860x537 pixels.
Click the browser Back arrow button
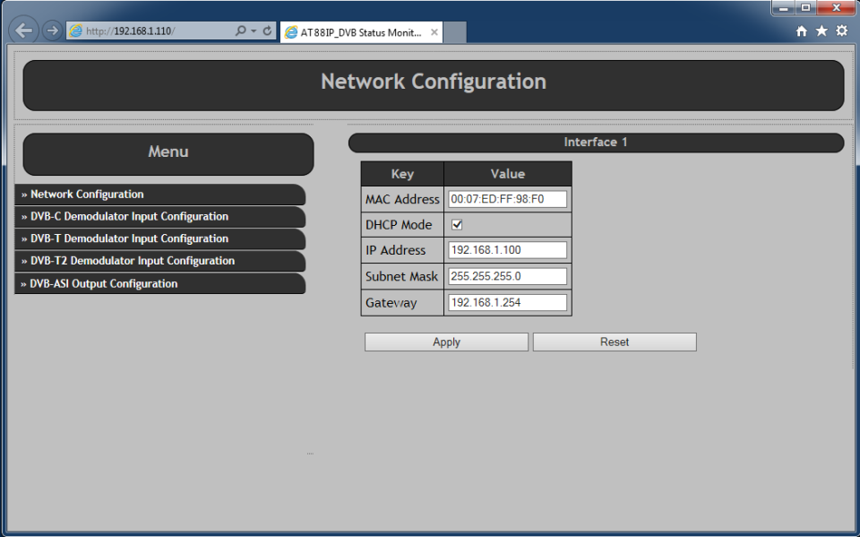point(25,30)
